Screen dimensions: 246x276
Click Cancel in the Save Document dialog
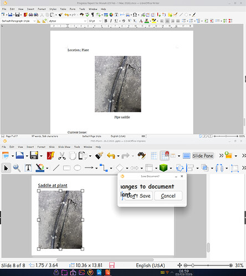click(x=168, y=196)
